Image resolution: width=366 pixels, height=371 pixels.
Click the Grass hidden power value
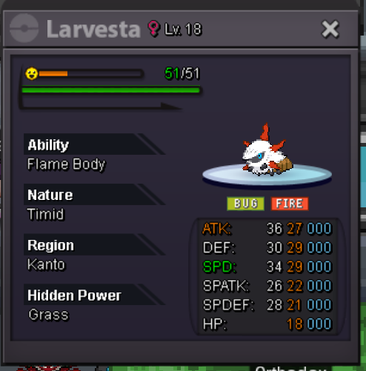click(x=48, y=315)
